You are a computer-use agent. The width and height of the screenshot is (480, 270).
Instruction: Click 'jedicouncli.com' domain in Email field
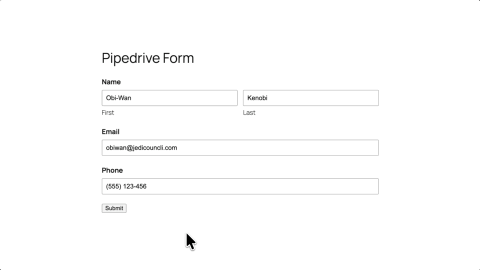(x=155, y=148)
